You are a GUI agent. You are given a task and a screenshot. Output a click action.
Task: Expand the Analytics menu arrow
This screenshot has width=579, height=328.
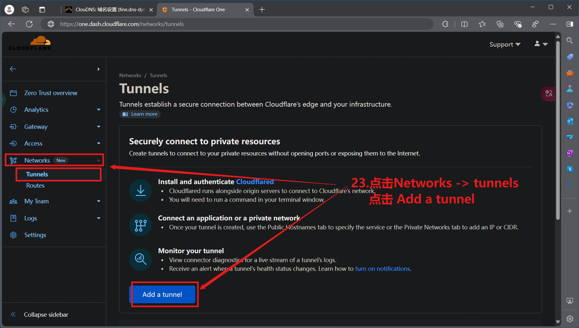pyautogui.click(x=99, y=110)
